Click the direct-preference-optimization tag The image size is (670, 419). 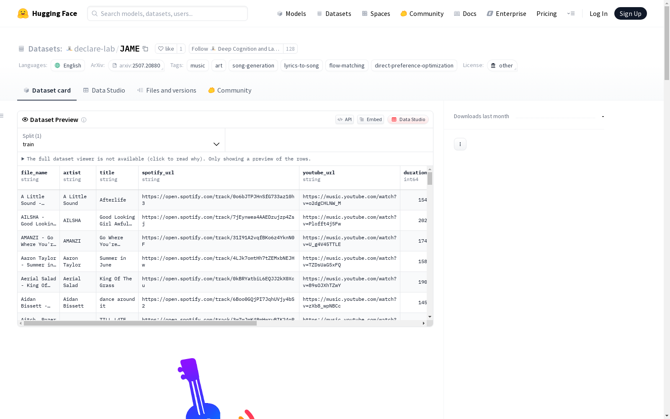pos(414,65)
